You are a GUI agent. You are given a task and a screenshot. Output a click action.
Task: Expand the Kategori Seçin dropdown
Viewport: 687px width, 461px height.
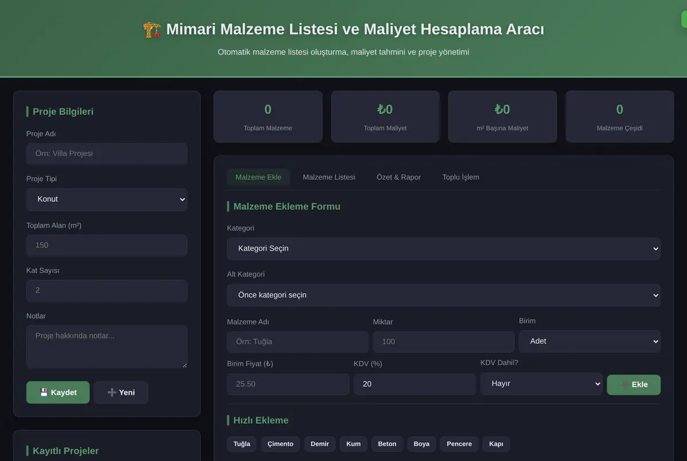[444, 249]
